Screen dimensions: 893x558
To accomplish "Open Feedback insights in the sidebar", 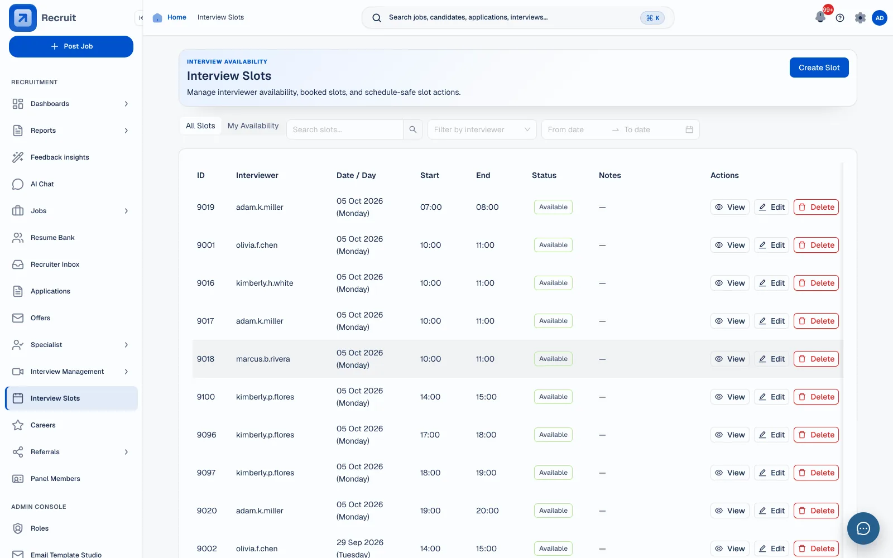I will click(x=71, y=157).
